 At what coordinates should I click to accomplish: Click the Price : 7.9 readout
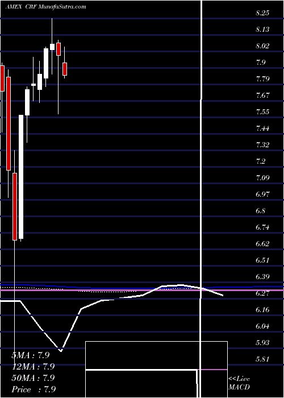34,389
